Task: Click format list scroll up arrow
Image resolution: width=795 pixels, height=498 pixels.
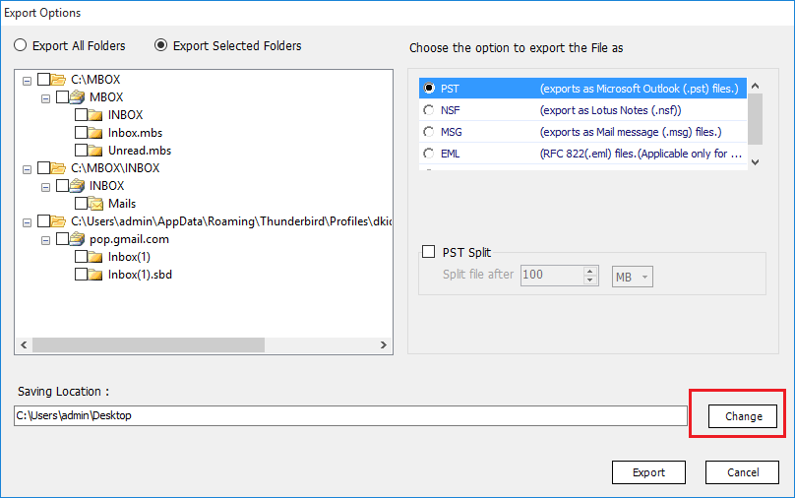Action: click(x=755, y=86)
